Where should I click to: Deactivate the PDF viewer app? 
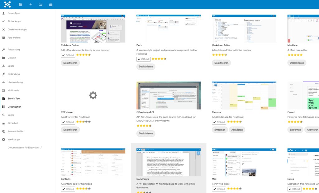[x=70, y=130]
